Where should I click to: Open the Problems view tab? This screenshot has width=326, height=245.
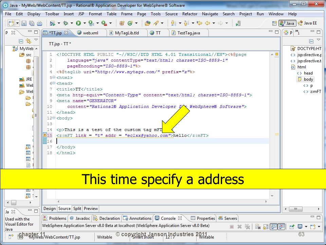(54, 218)
